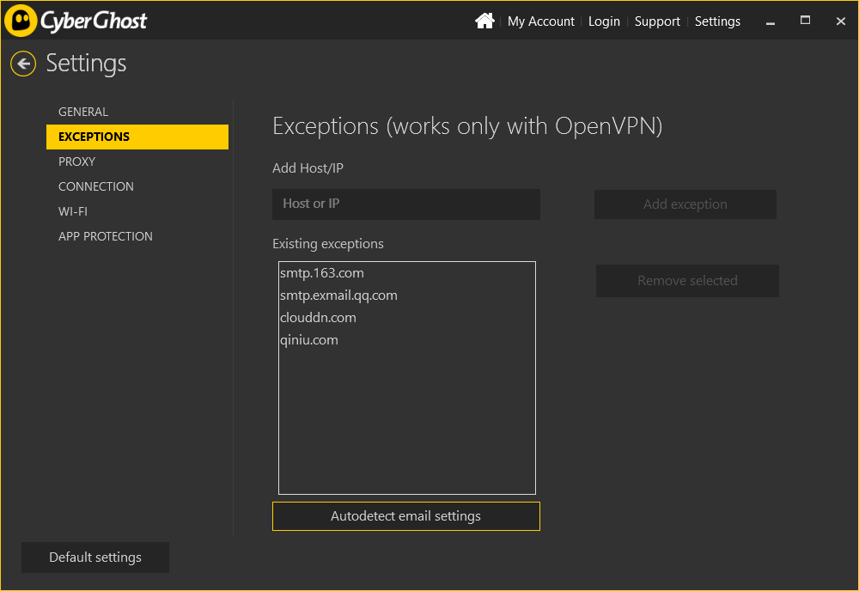Restore the Default settings

coord(95,557)
